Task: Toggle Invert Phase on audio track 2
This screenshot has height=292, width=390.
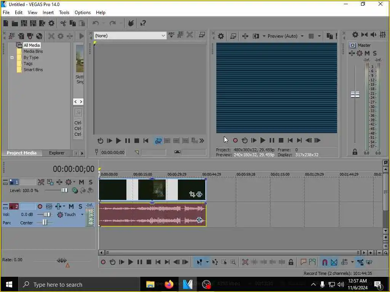Action: [49, 206]
